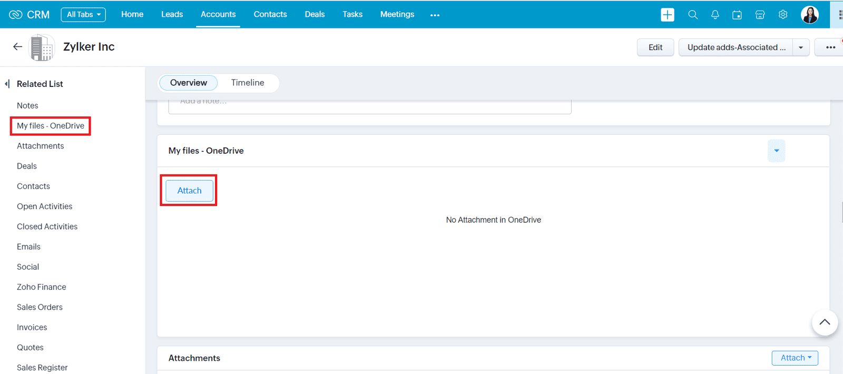Image resolution: width=843 pixels, height=374 pixels.
Task: Go to the Home tab
Action: [x=132, y=14]
